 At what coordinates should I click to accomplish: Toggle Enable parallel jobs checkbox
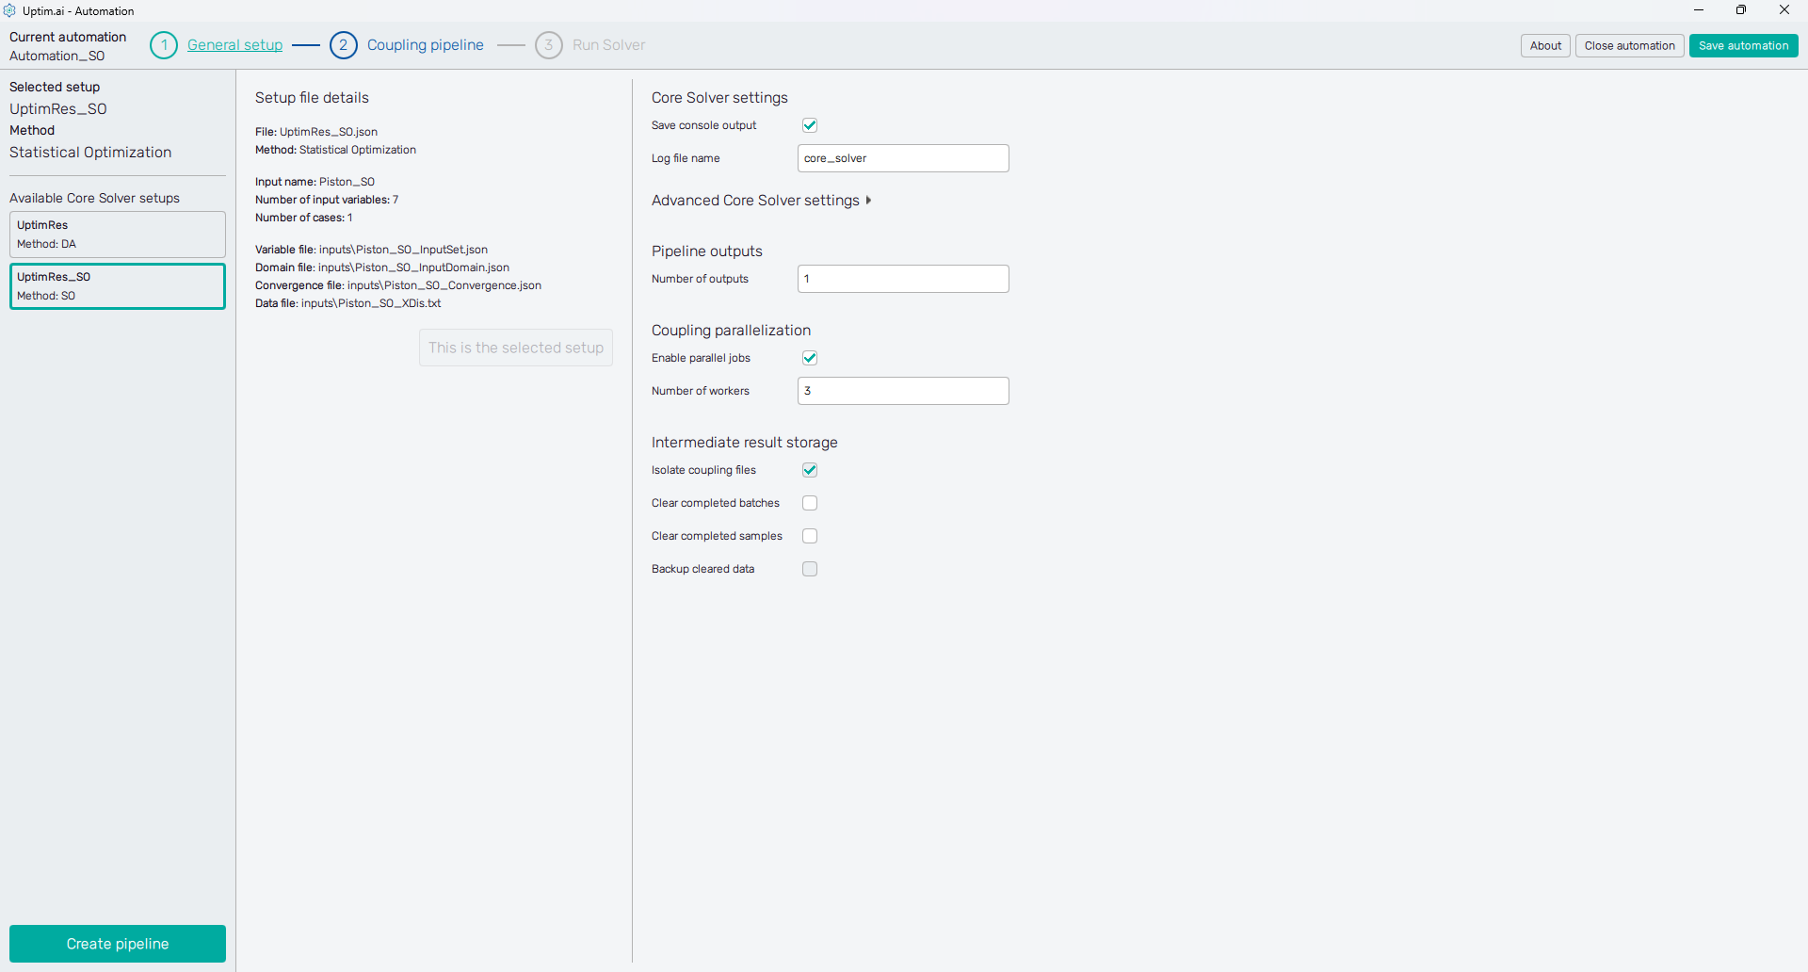pyautogui.click(x=810, y=358)
